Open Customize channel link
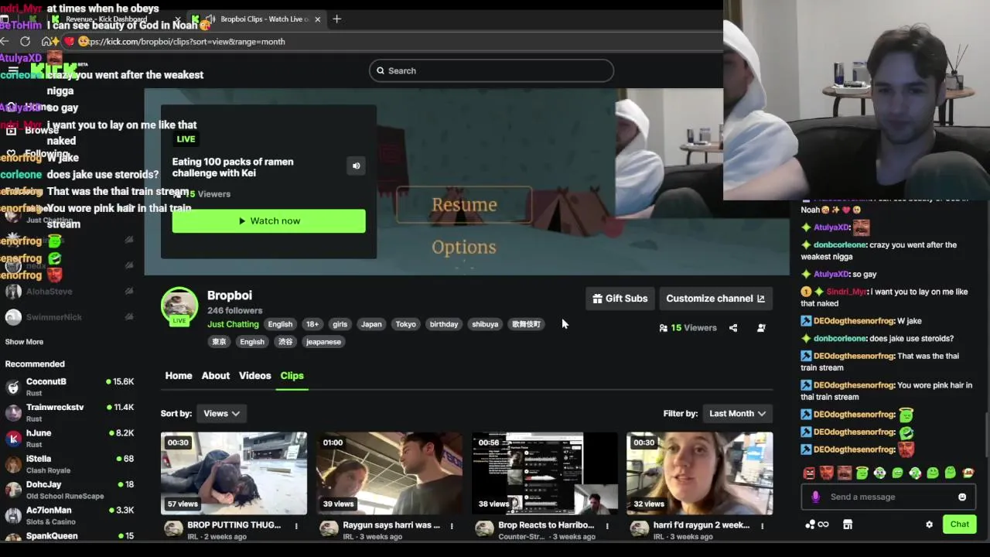Image resolution: width=990 pixels, height=557 pixels. tap(715, 299)
